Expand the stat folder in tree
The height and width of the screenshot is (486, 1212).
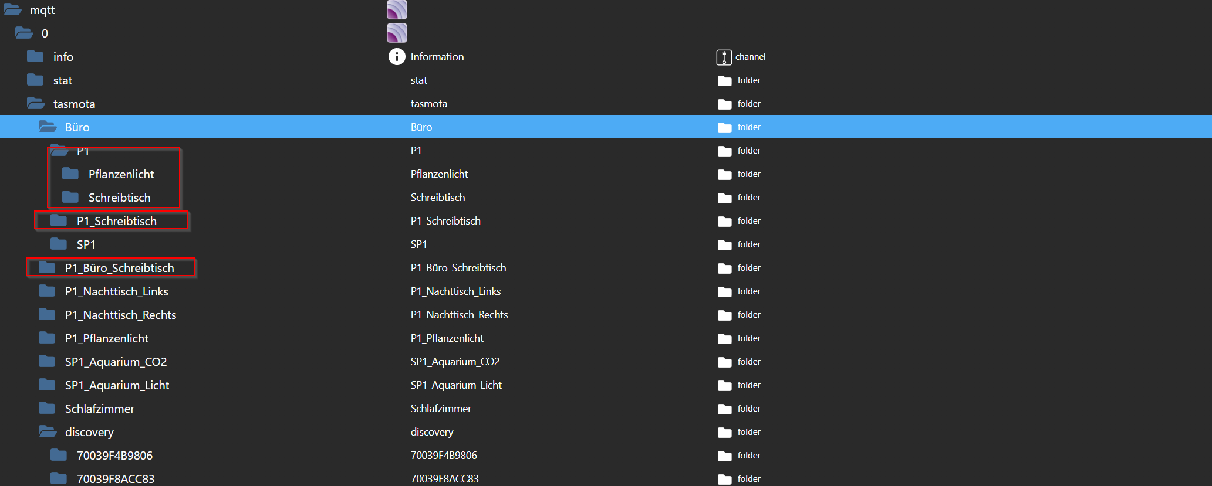(x=35, y=80)
